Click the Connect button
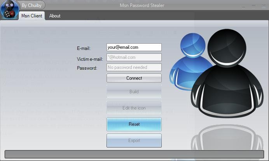The width and height of the screenshot is (269, 161). 134,78
